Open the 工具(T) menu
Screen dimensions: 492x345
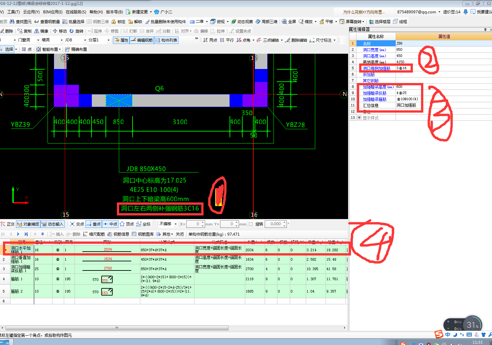pos(13,12)
